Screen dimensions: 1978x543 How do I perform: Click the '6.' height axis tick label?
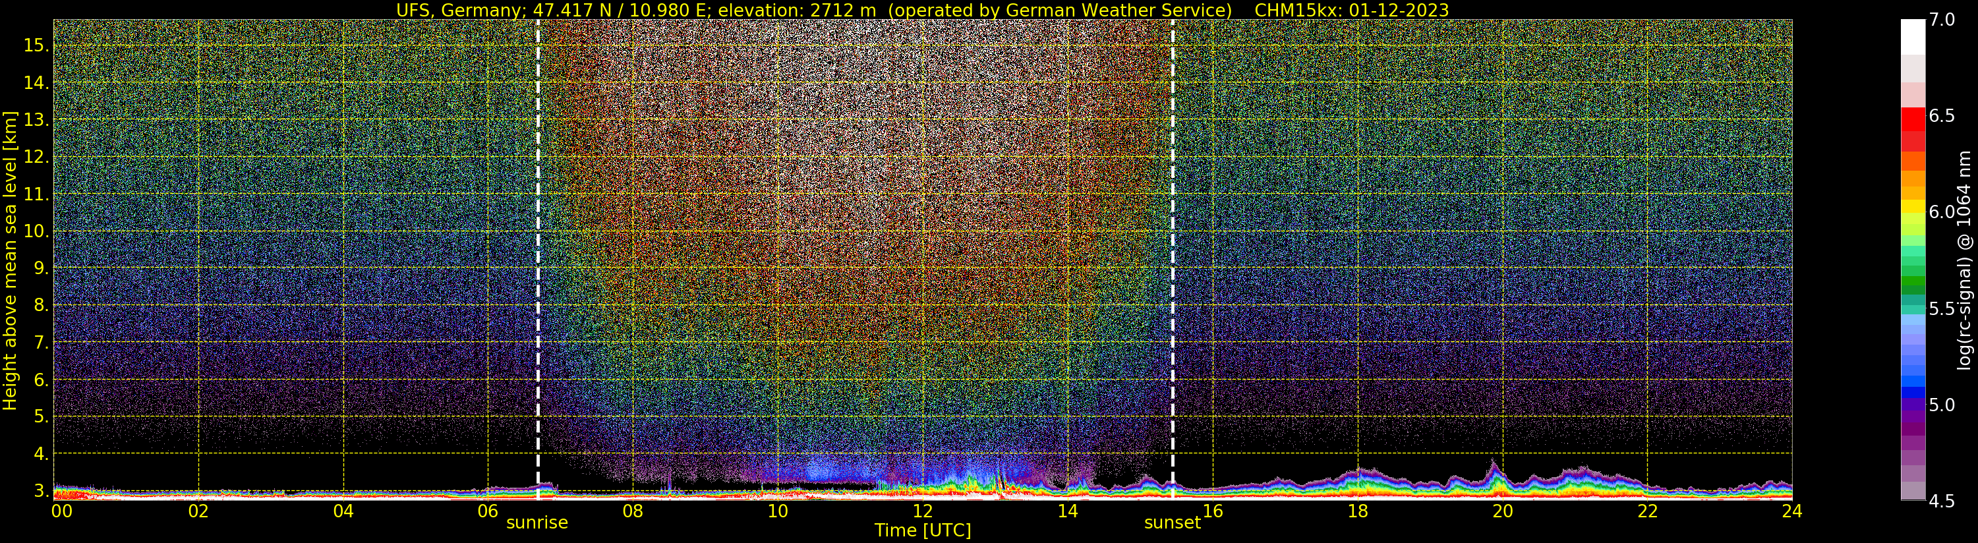click(42, 380)
